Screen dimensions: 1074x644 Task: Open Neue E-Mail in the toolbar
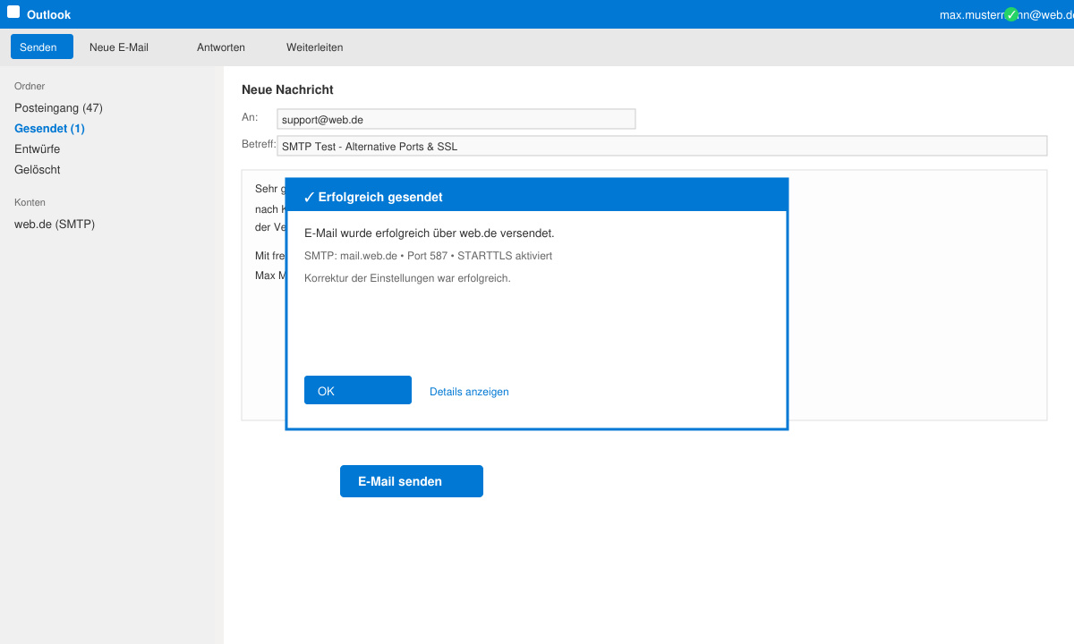click(119, 47)
